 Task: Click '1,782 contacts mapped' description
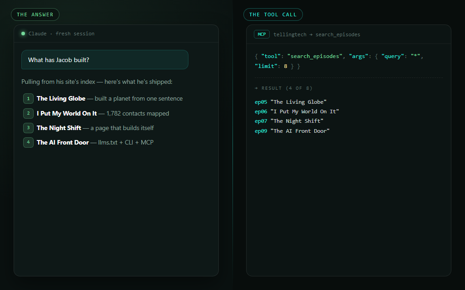[x=138, y=113]
